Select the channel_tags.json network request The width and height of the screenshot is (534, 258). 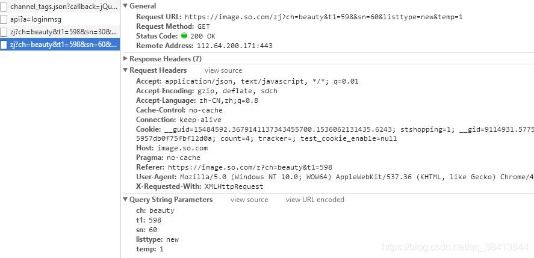(x=60, y=7)
